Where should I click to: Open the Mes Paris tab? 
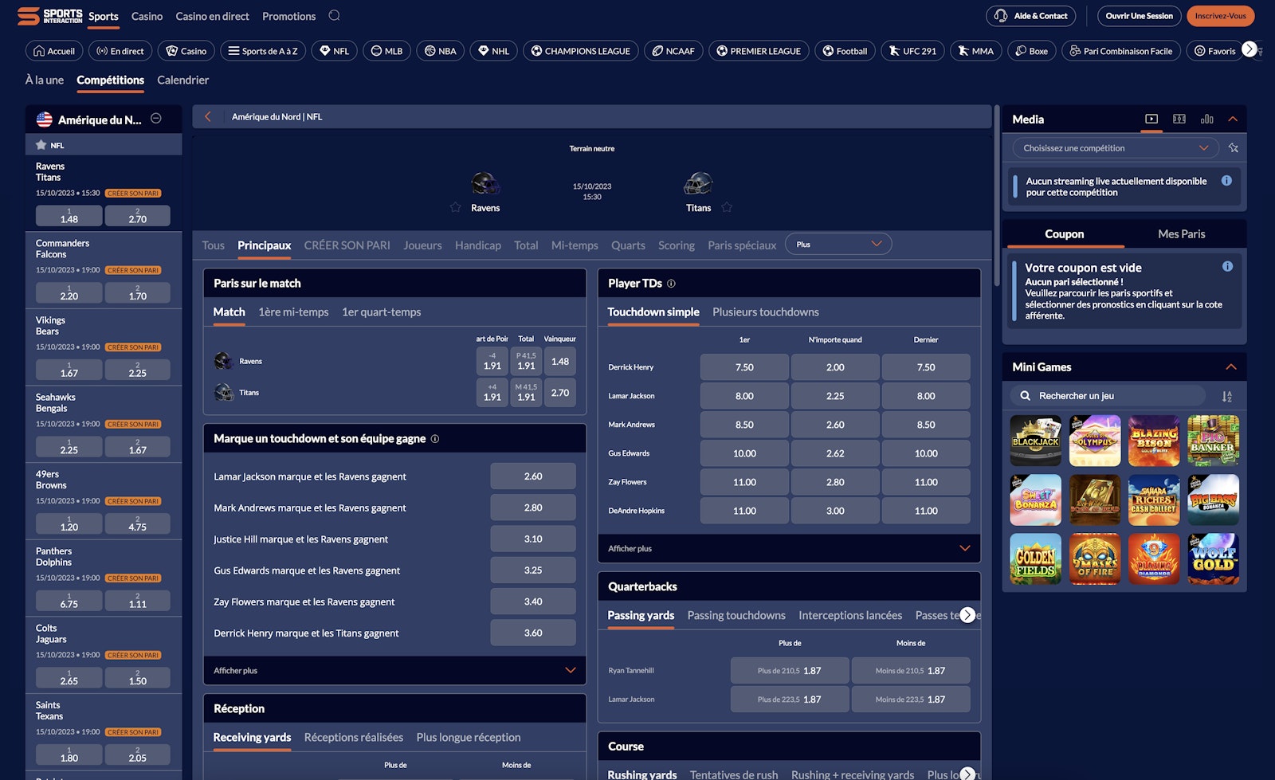(1181, 234)
